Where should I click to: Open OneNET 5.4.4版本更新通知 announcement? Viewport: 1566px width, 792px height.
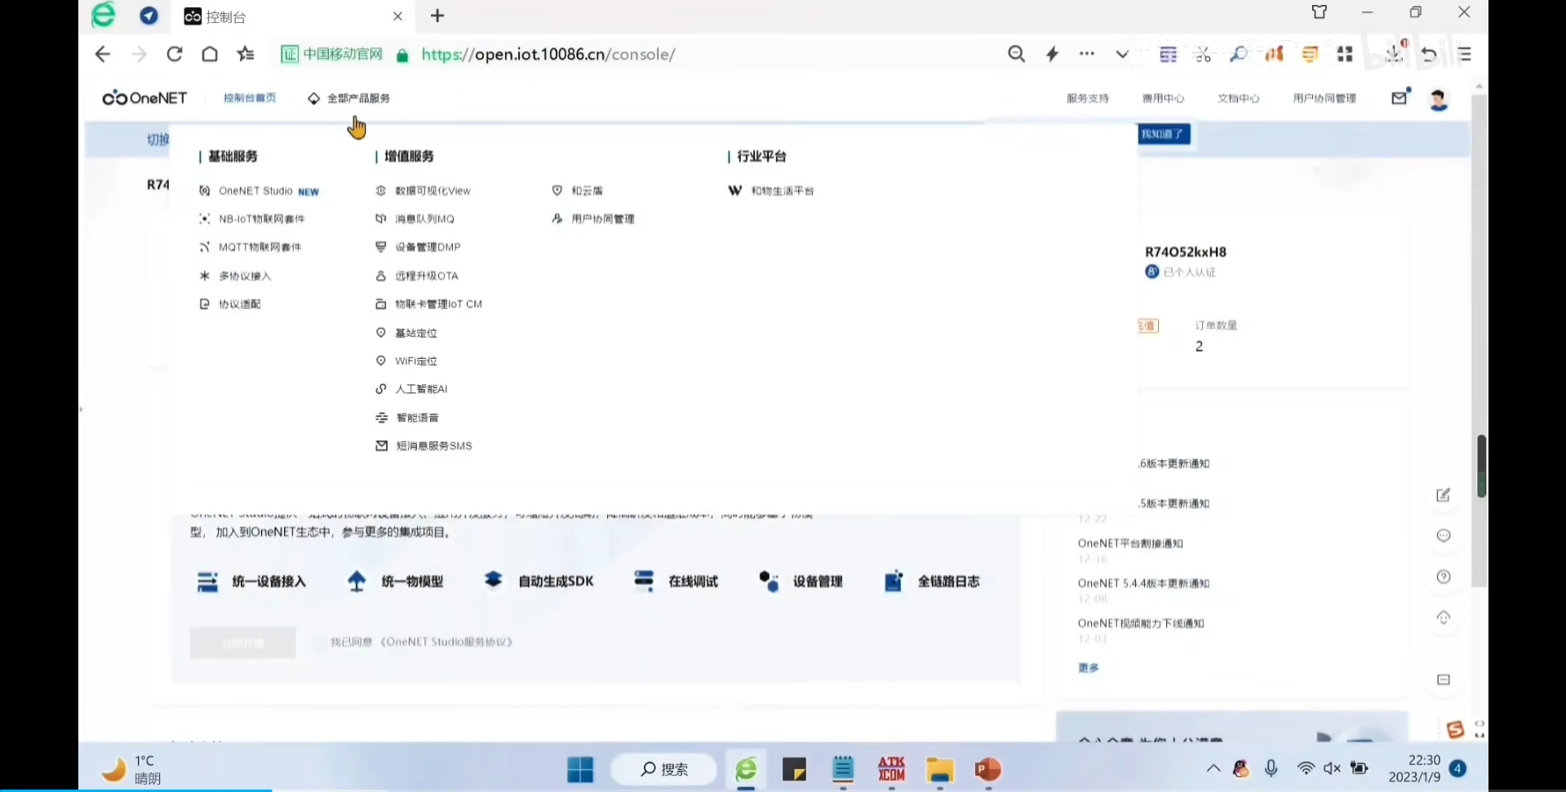click(1143, 583)
